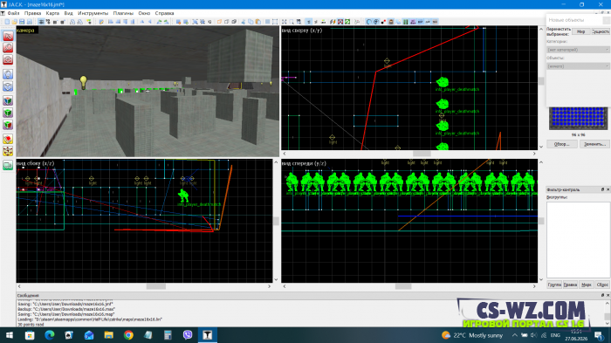
Task: Select the Path tool in left toolbar
Action: click(8, 165)
